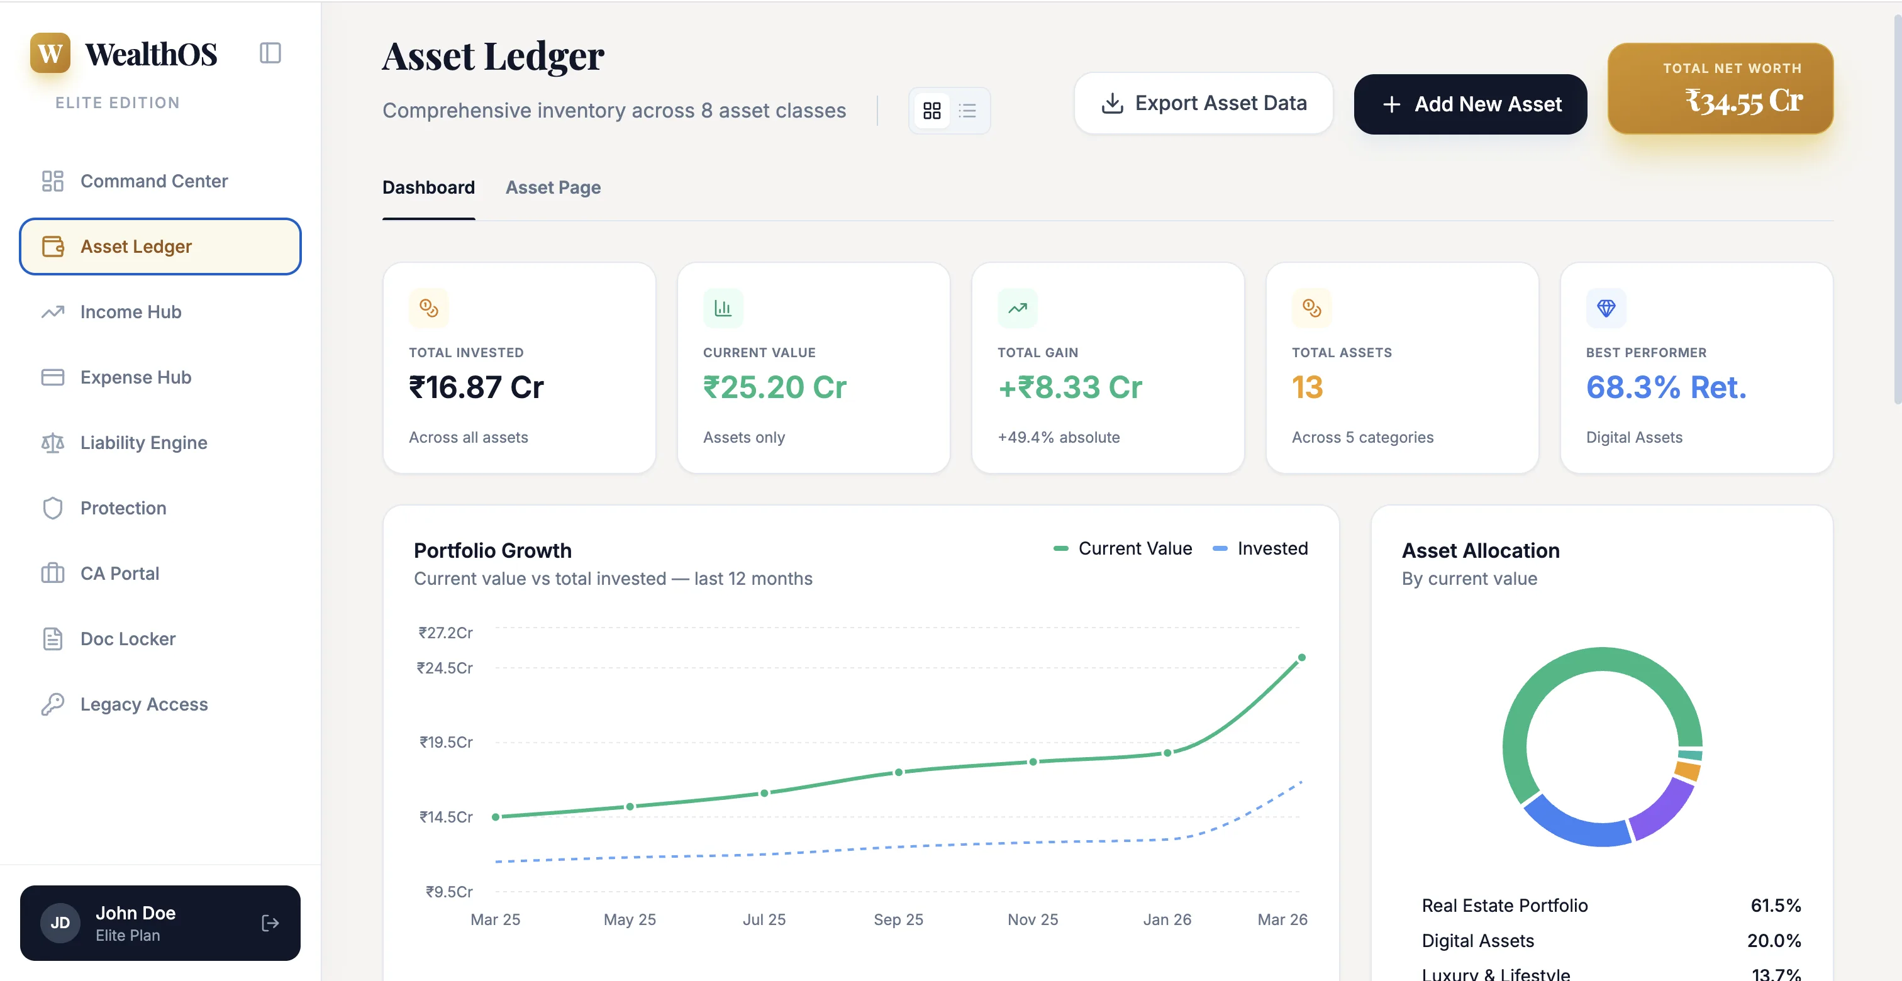Log out using the arrow icon
Viewport: 1902px width, 981px height.
pyautogui.click(x=270, y=923)
